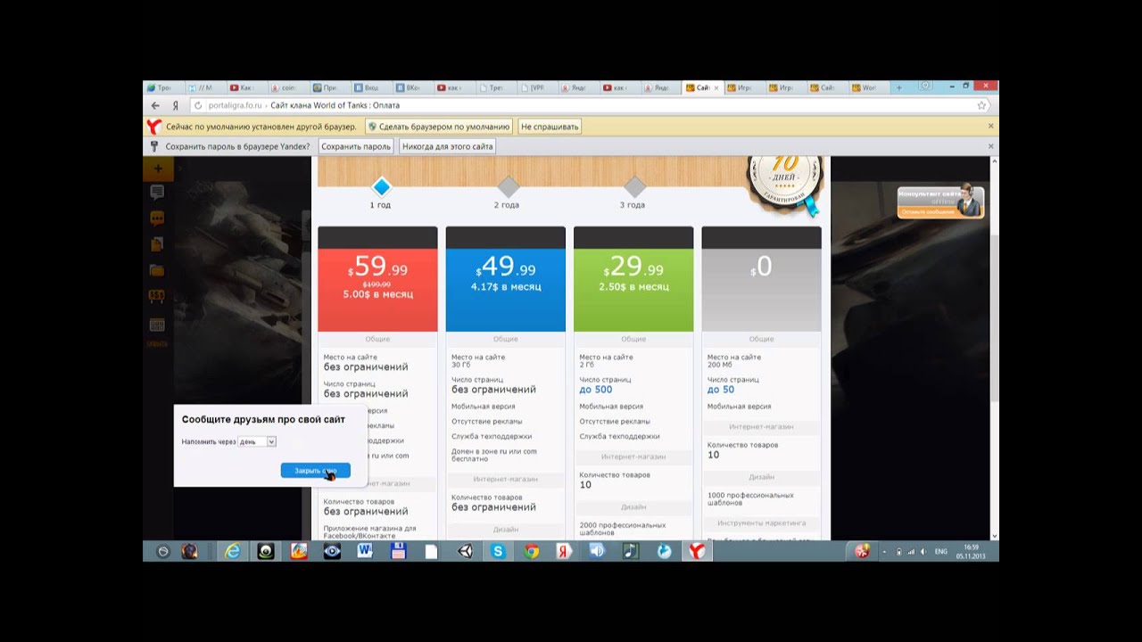The image size is (1142, 642).
Task: Open the orange chat bubble icon in sidebar
Action: tap(157, 218)
